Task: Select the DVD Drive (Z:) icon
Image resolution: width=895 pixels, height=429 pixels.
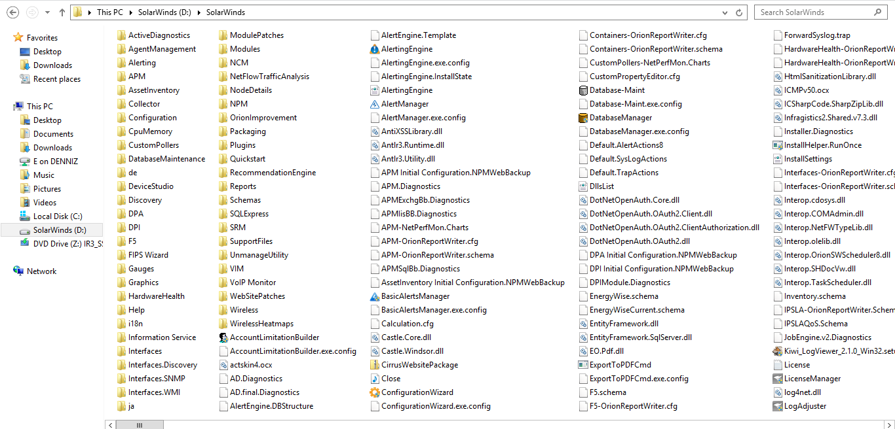Action: click(x=25, y=244)
